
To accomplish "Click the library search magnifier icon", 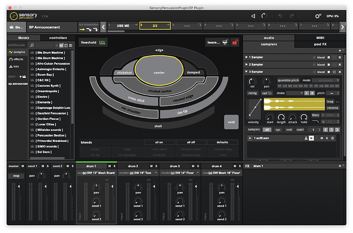I will [32, 45].
